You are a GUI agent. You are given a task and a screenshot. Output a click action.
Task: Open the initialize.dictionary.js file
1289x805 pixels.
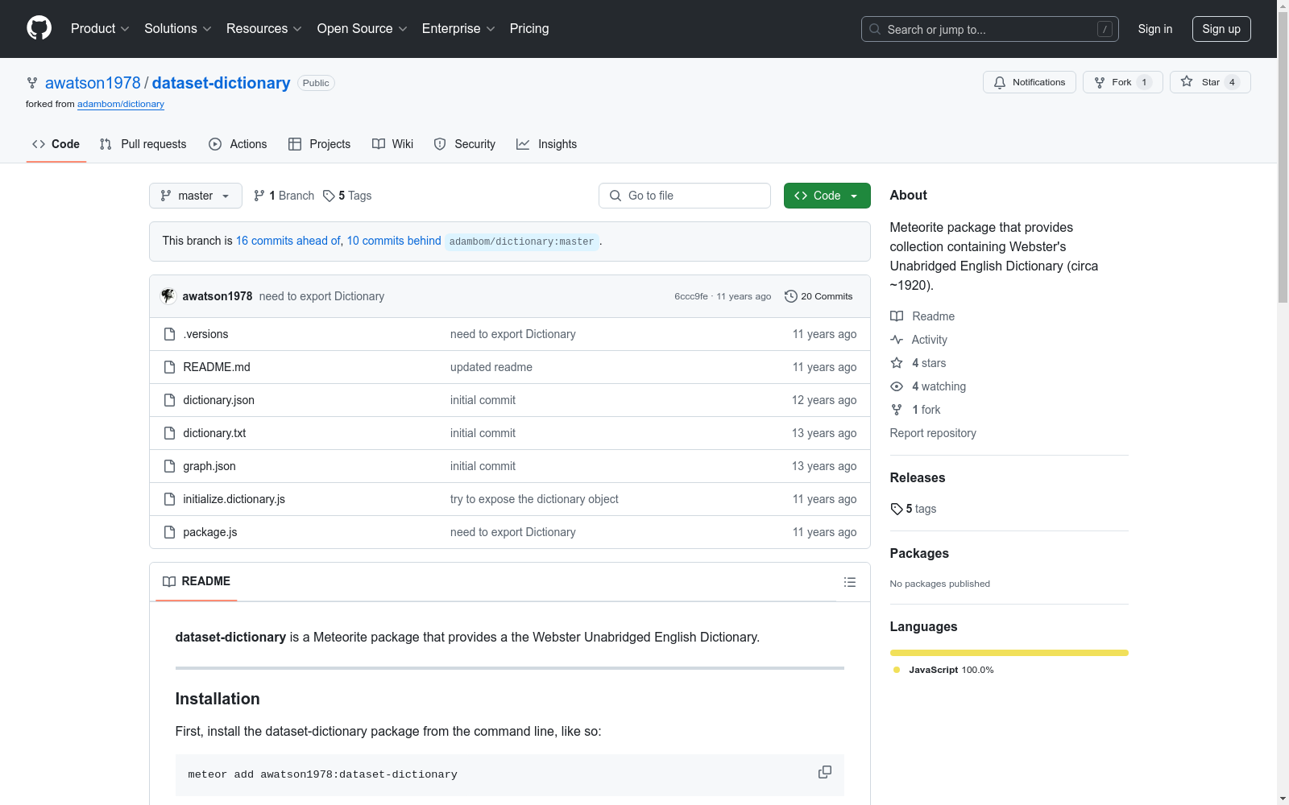(x=234, y=499)
